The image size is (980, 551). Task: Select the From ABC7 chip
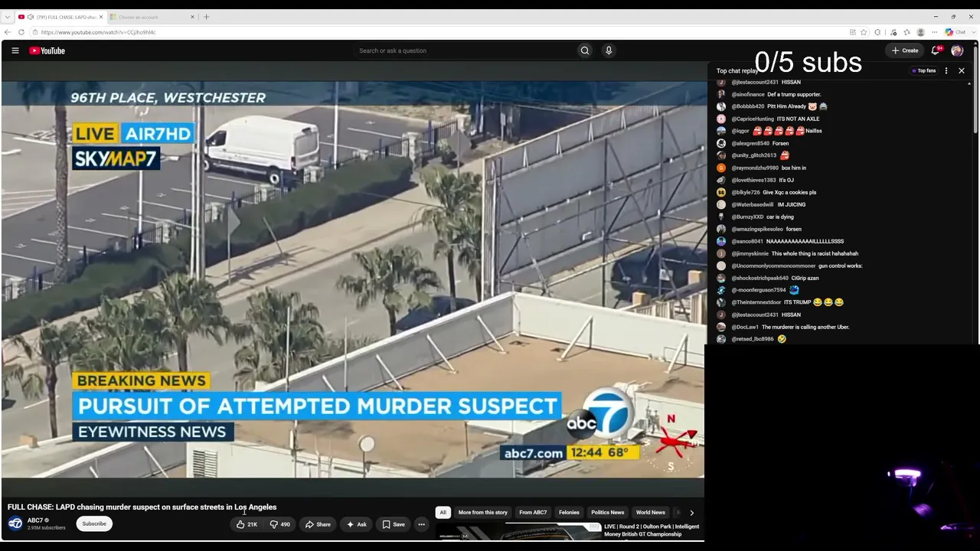(533, 513)
